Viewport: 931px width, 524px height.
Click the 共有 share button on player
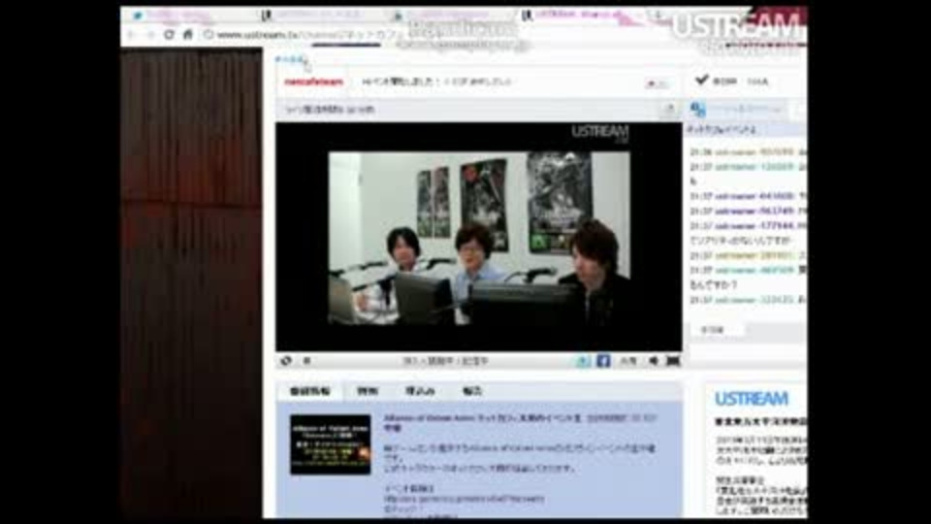[628, 361]
